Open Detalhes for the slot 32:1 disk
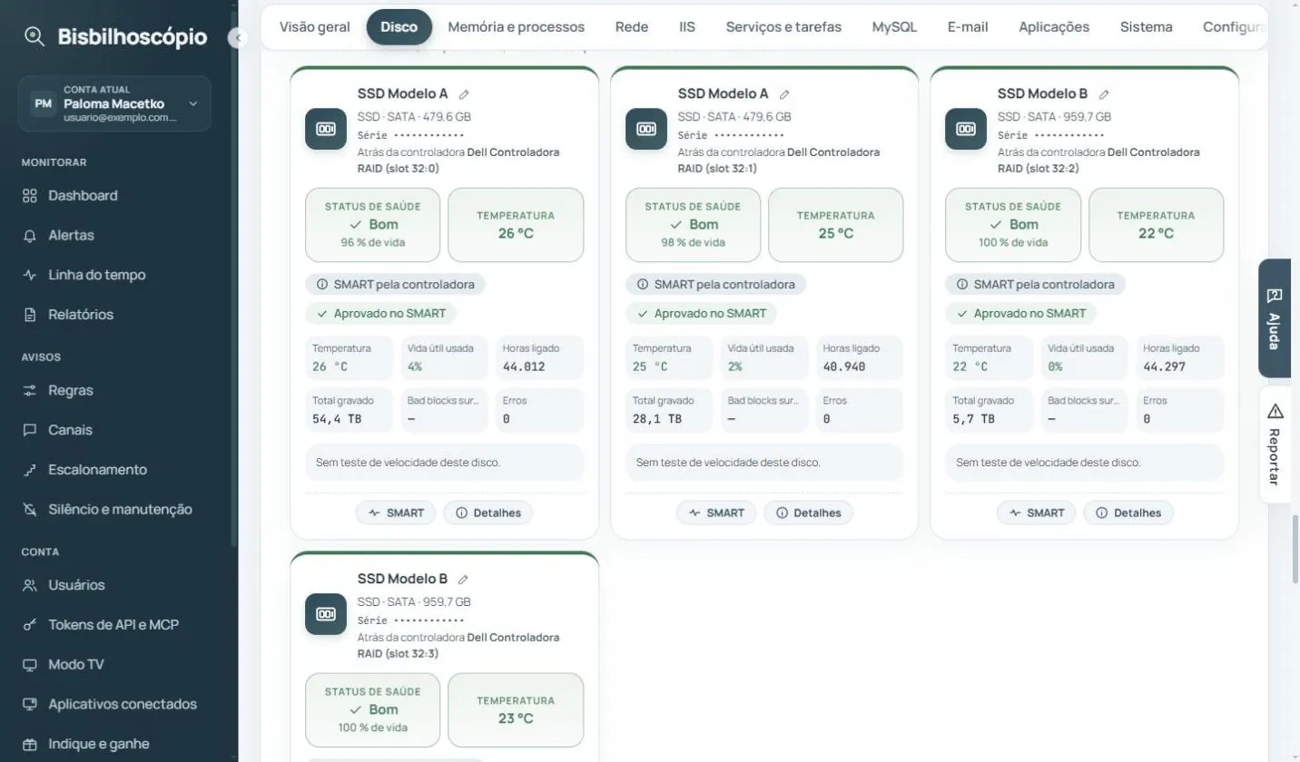 click(809, 513)
